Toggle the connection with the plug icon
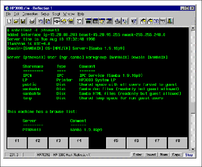202x167 pixels. (x=57, y=21)
